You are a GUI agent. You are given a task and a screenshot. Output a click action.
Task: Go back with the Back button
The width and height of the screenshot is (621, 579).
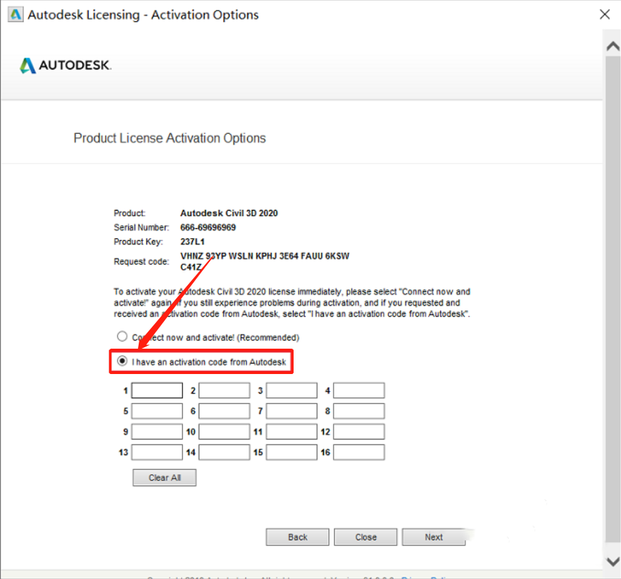click(x=297, y=537)
